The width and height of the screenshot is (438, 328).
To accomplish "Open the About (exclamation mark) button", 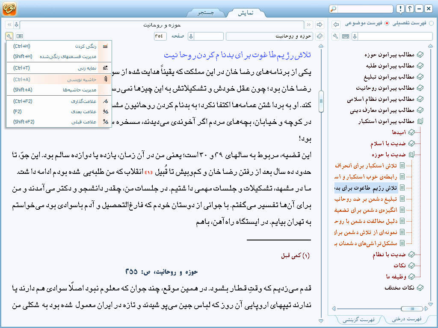I will 400,9.
